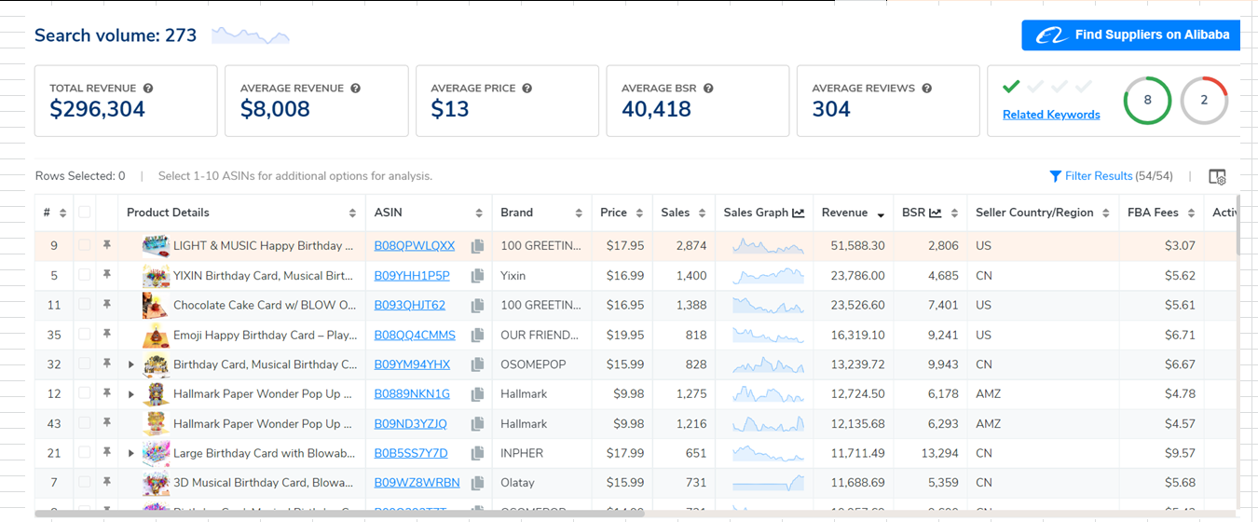Pin the Large Birthday Card with Blowable row
This screenshot has width=1258, height=522.
tap(107, 453)
